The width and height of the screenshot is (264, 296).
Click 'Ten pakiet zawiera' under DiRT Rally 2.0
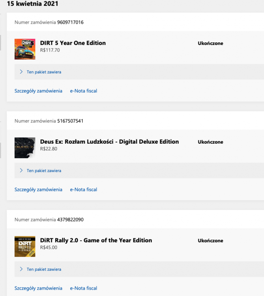[x=44, y=269]
